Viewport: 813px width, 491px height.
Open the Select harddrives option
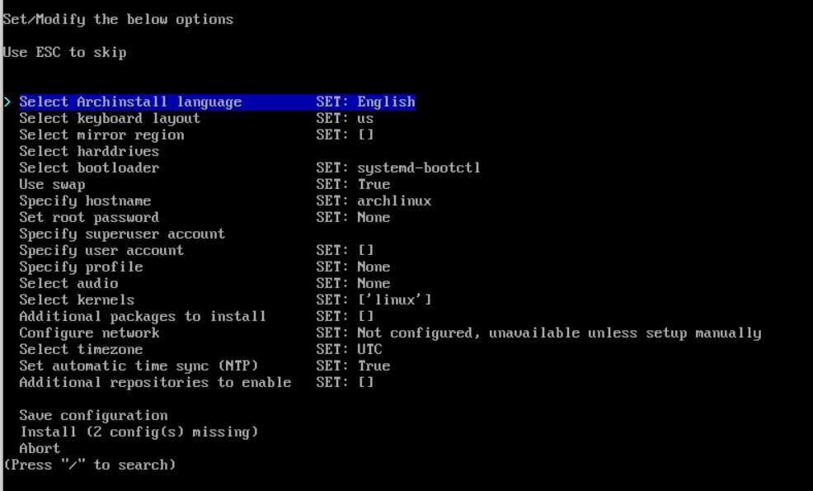89,152
